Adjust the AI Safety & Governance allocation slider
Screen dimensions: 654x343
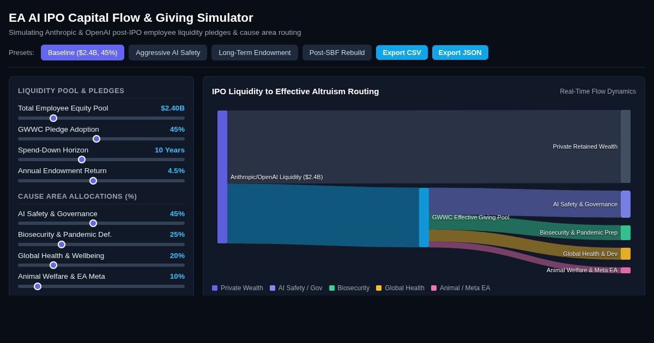tap(101, 223)
